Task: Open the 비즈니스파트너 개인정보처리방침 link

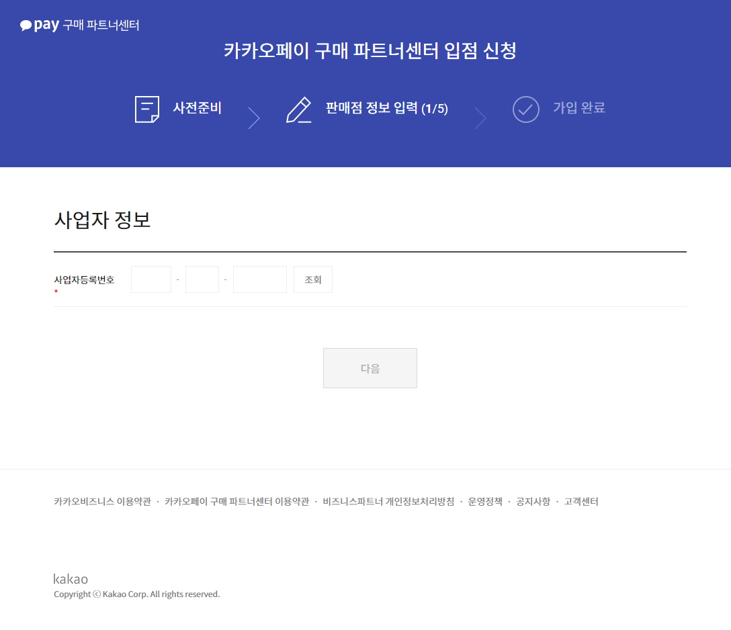Action: tap(388, 502)
